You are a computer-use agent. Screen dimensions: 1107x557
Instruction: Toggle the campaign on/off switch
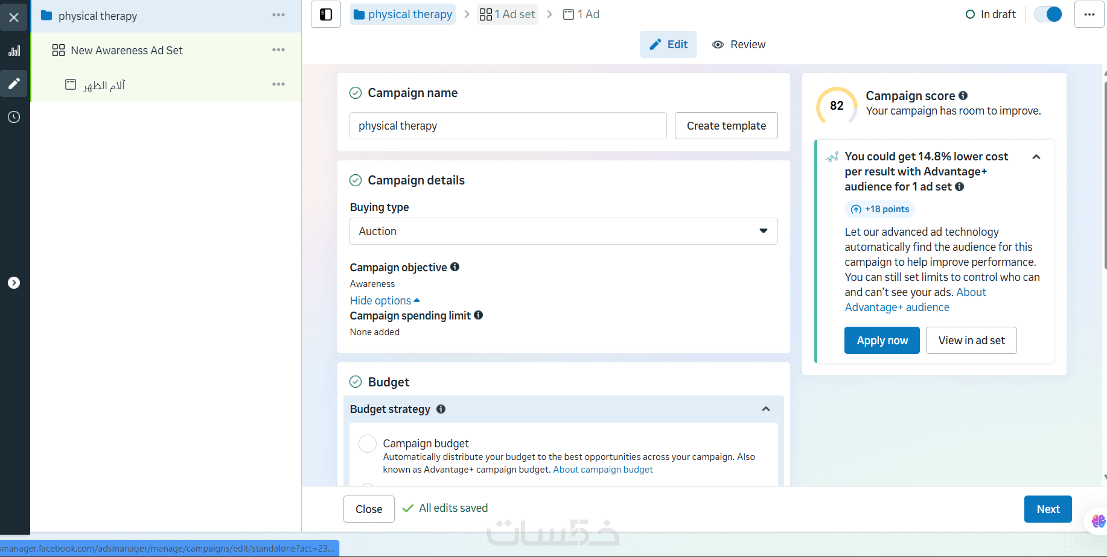tap(1048, 14)
